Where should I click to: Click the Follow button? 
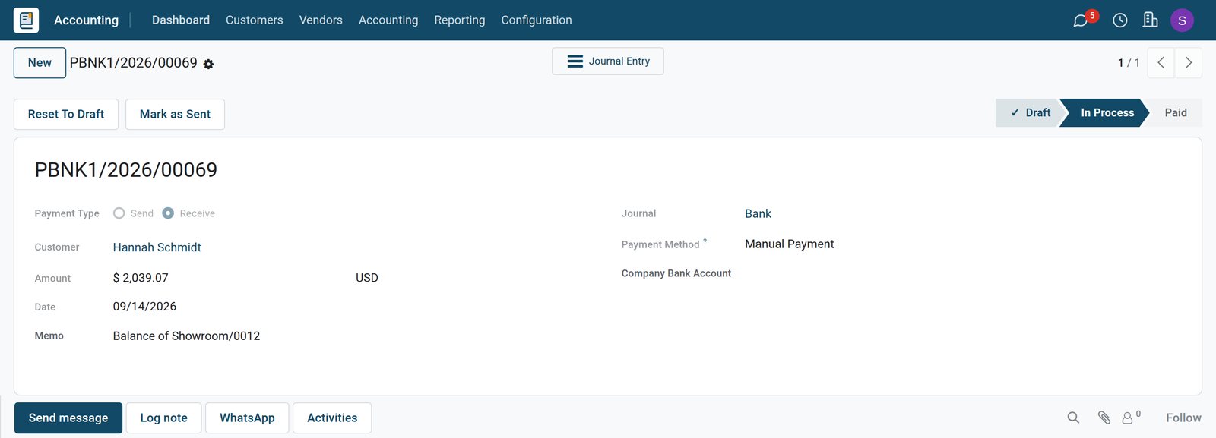(x=1183, y=418)
